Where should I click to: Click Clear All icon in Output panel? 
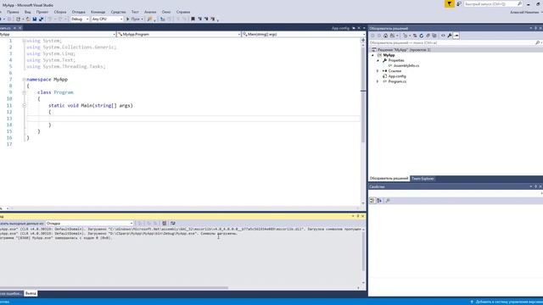tap(165, 224)
